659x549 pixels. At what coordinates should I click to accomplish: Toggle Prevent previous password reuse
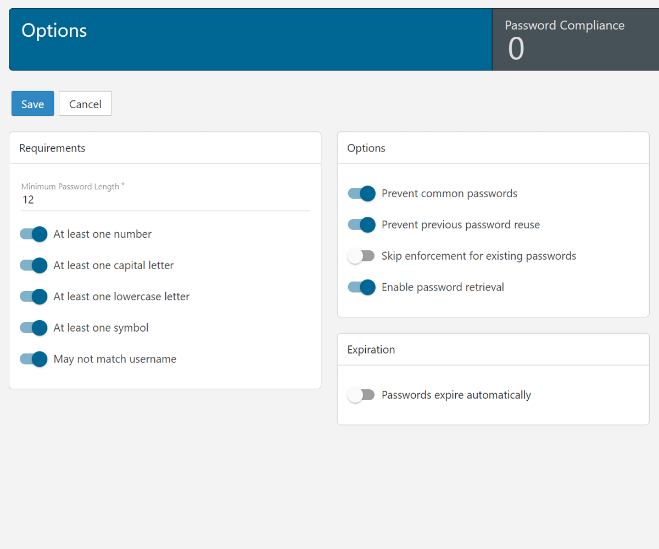(x=361, y=225)
